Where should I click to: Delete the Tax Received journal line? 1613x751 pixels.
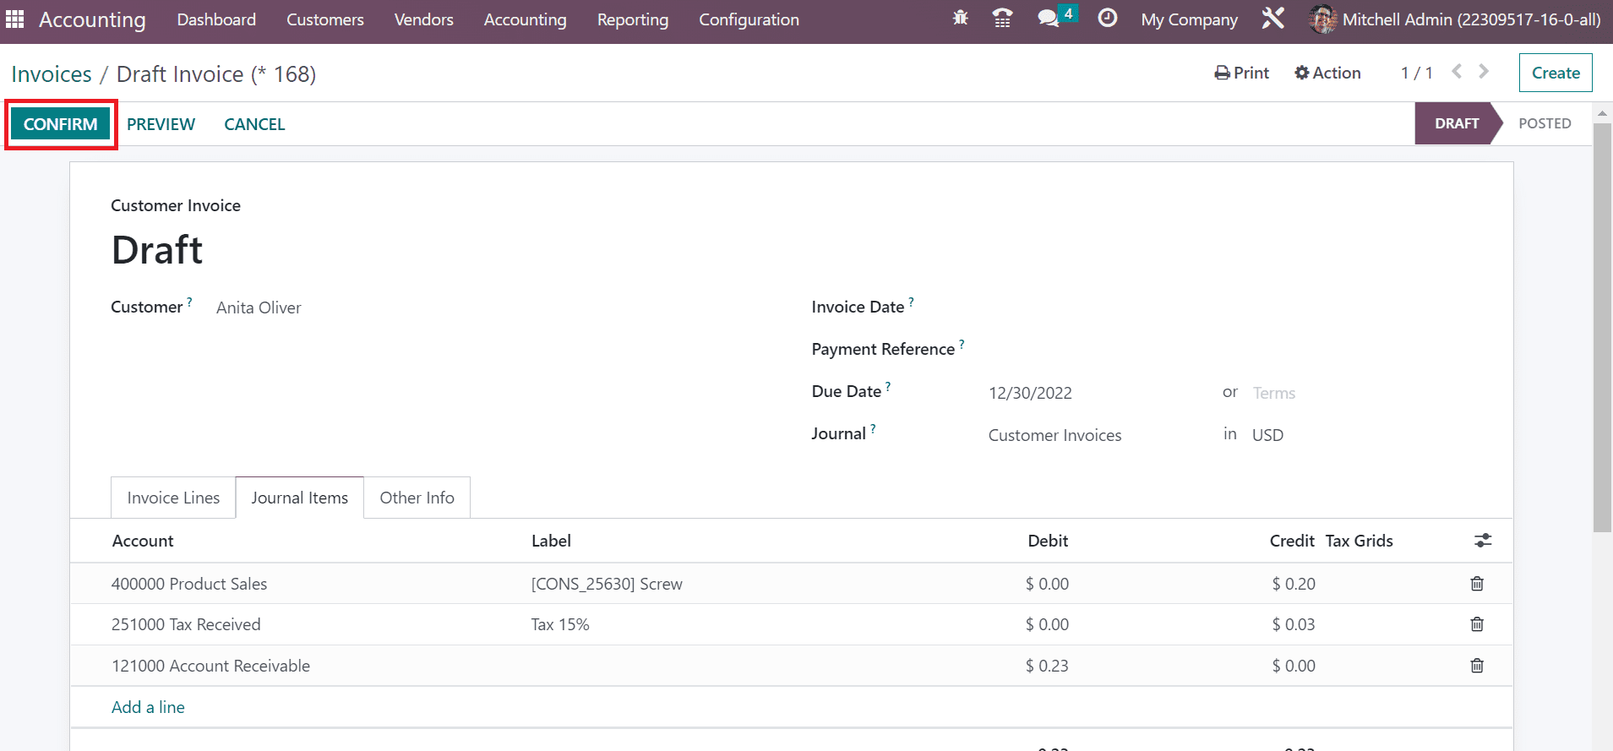1477,624
